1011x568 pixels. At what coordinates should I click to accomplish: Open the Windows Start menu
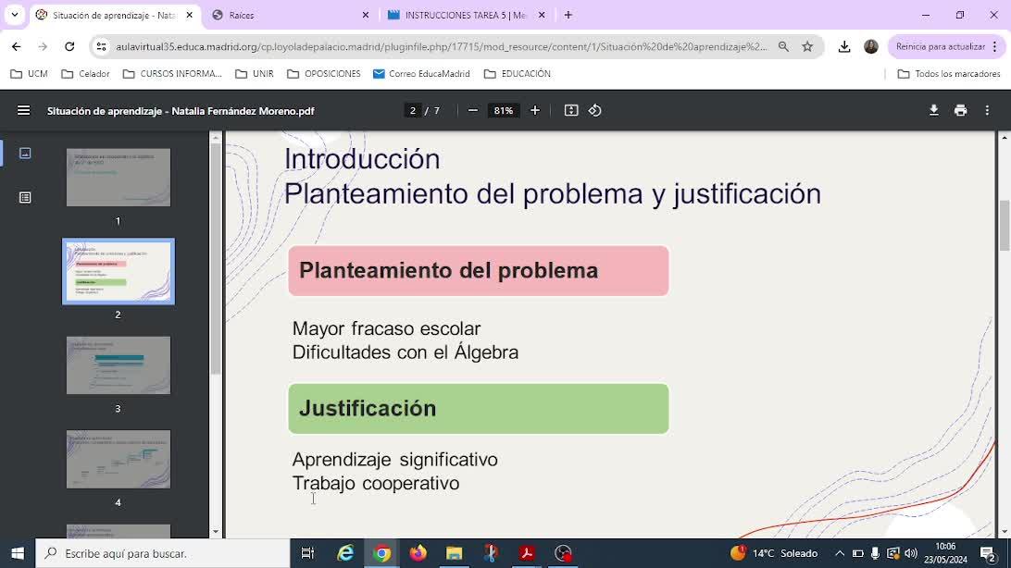[18, 553]
